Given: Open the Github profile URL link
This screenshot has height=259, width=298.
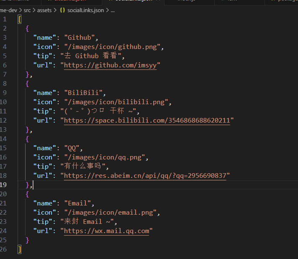Looking at the screenshot, I should (110, 65).
